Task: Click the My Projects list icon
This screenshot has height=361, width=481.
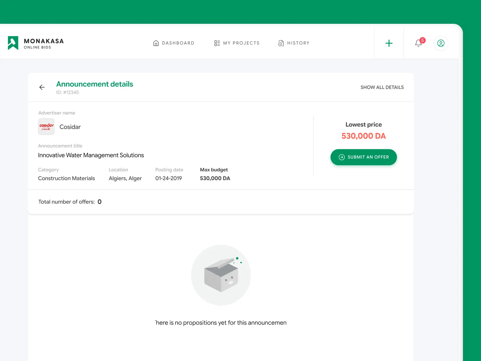Action: point(217,43)
